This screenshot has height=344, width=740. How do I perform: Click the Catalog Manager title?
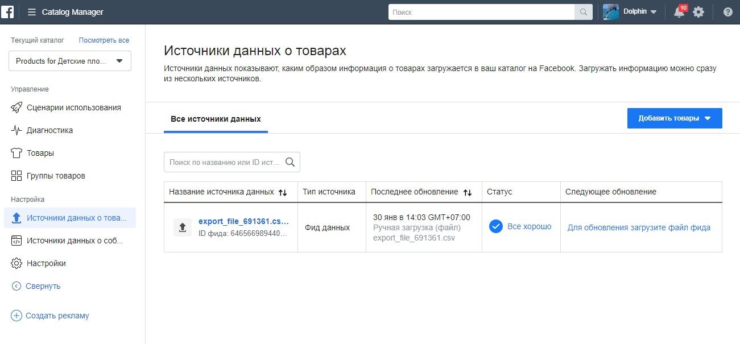pyautogui.click(x=73, y=12)
